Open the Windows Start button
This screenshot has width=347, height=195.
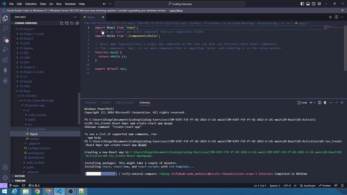[4, 191]
